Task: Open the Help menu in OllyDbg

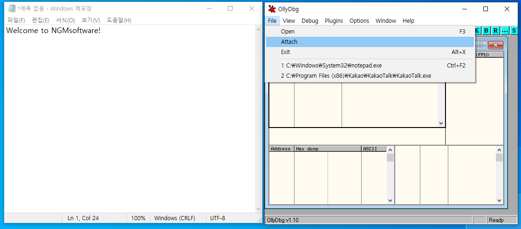Action: click(x=408, y=20)
